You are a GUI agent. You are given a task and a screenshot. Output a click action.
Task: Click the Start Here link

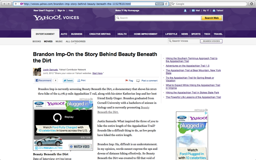pyautogui.click(x=97, y=73)
